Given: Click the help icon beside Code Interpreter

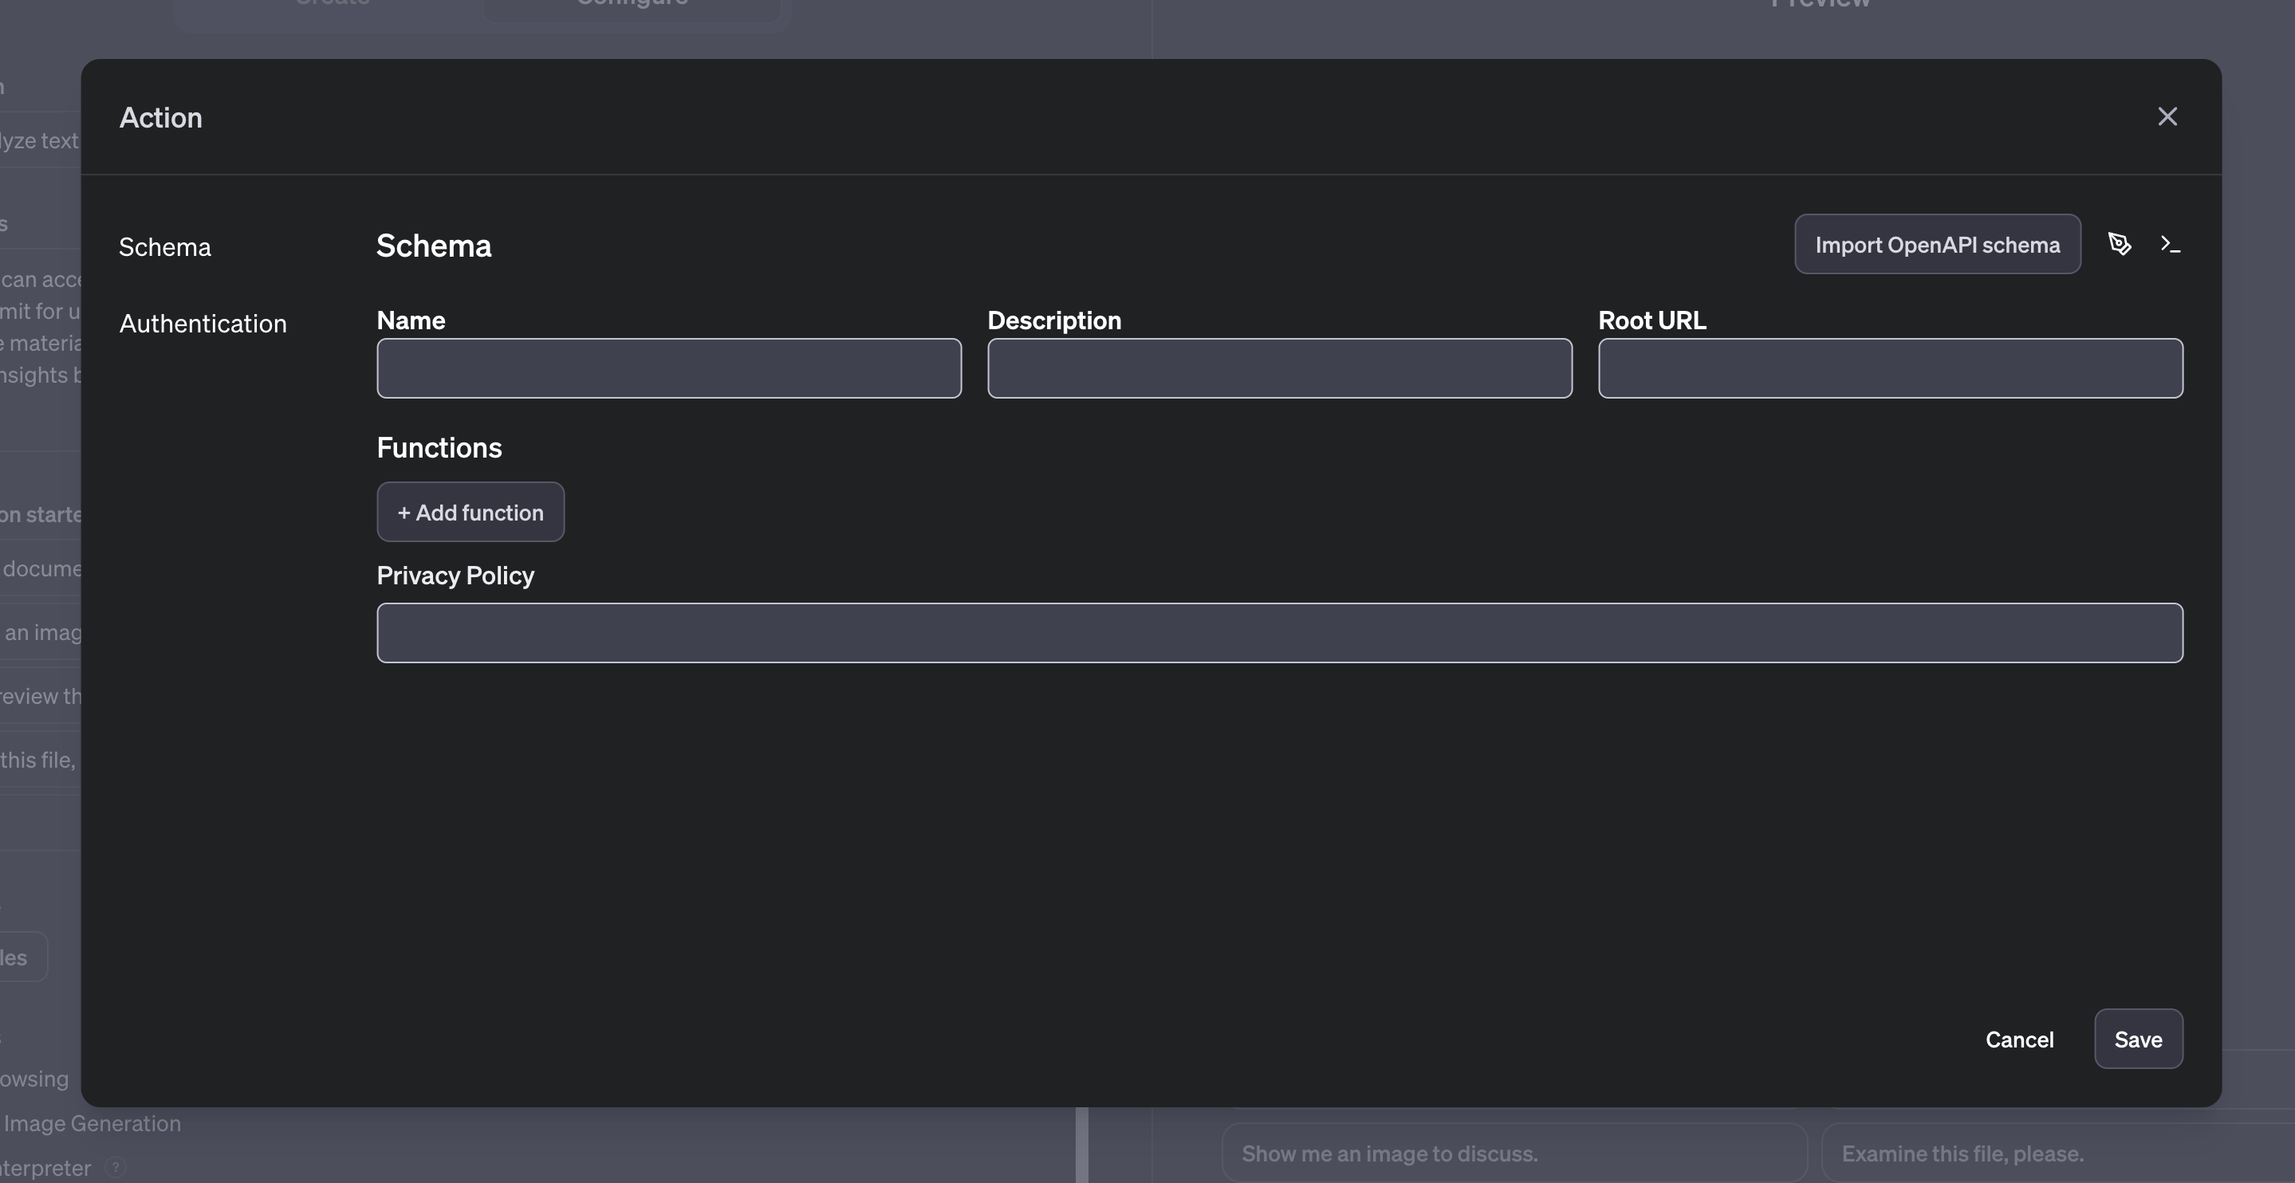Looking at the screenshot, I should coord(116,1168).
